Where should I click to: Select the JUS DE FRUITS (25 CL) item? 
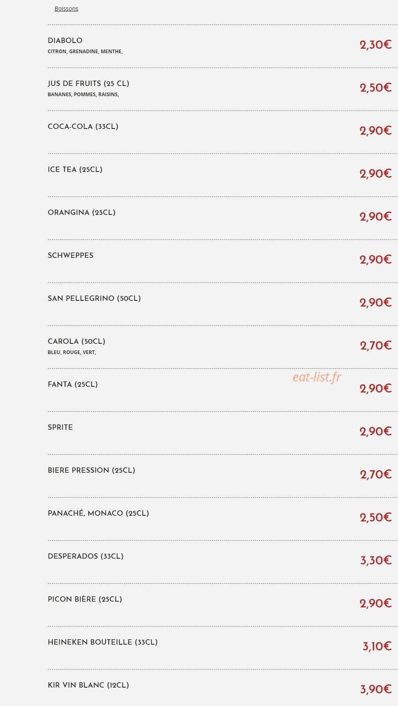tap(88, 83)
